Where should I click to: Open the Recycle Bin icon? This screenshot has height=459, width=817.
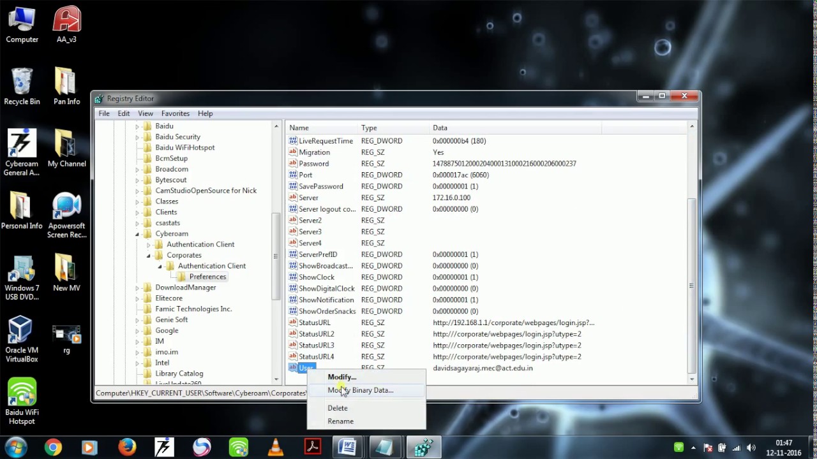[x=22, y=87]
